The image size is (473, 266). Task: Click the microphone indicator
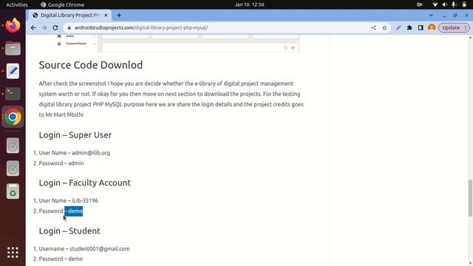(x=454, y=4)
